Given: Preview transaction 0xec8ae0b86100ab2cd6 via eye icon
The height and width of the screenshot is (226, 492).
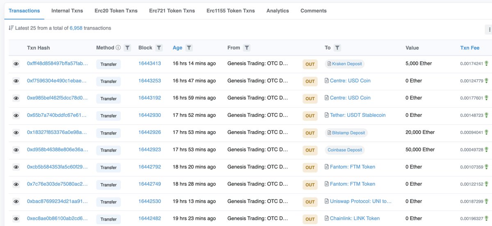Looking at the screenshot, I should coord(16,219).
